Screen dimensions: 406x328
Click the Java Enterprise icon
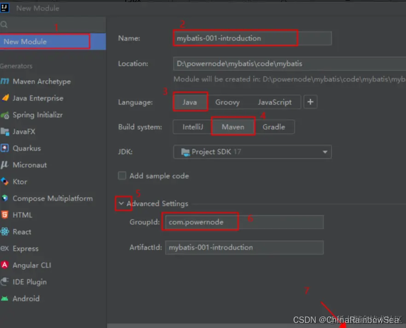(5, 98)
